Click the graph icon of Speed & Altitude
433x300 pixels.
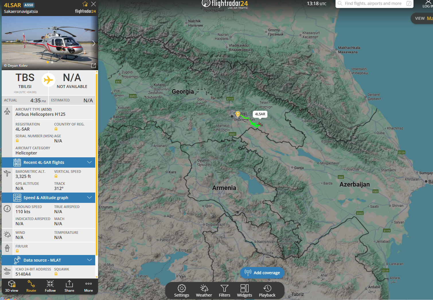click(17, 198)
